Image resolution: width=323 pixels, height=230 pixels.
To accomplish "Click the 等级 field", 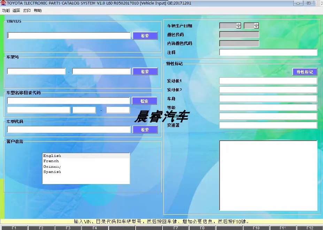I will tap(268, 108).
